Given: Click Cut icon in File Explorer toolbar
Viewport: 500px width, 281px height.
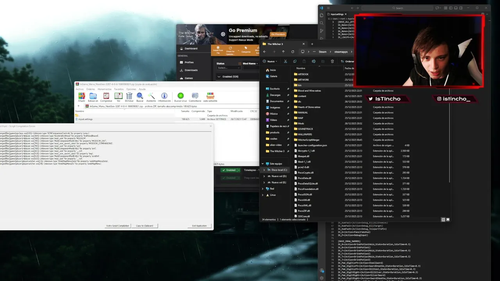Looking at the screenshot, I should click(x=285, y=61).
